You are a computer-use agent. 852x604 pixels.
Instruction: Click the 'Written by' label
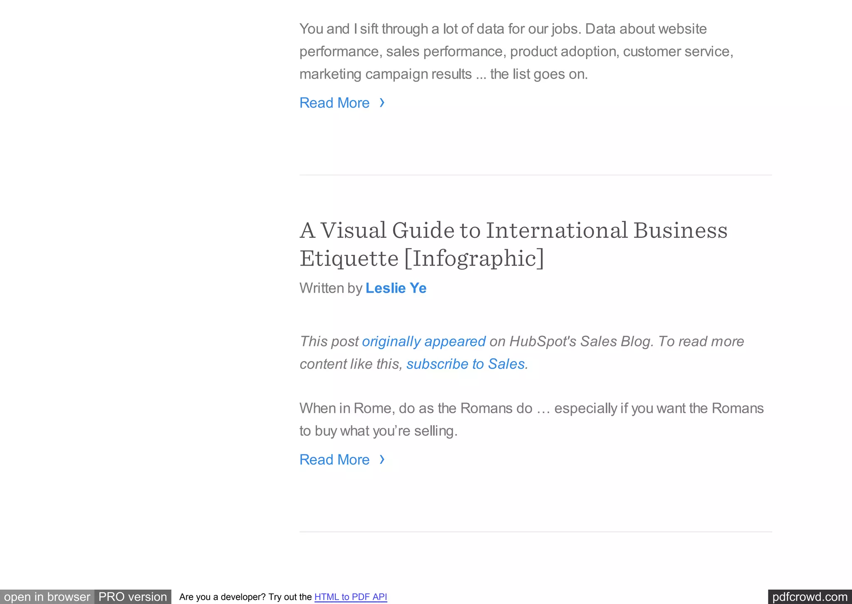click(331, 288)
